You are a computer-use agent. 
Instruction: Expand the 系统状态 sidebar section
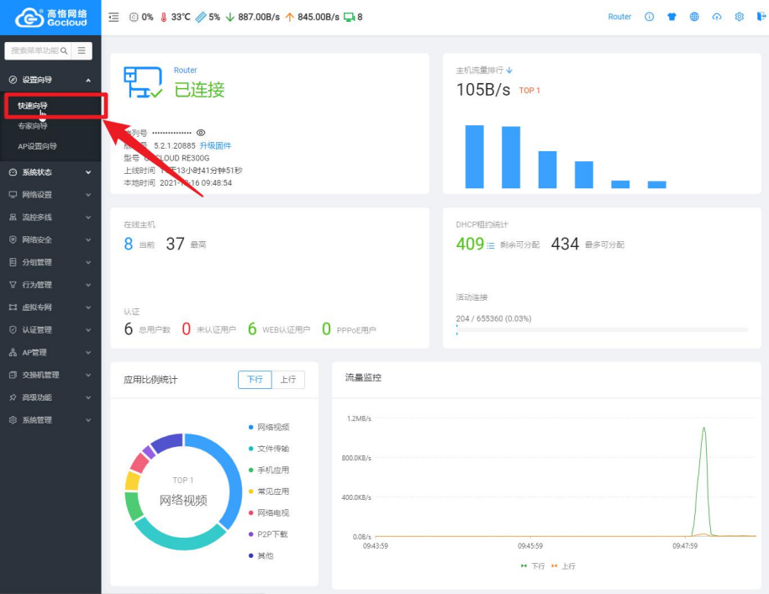(x=50, y=172)
